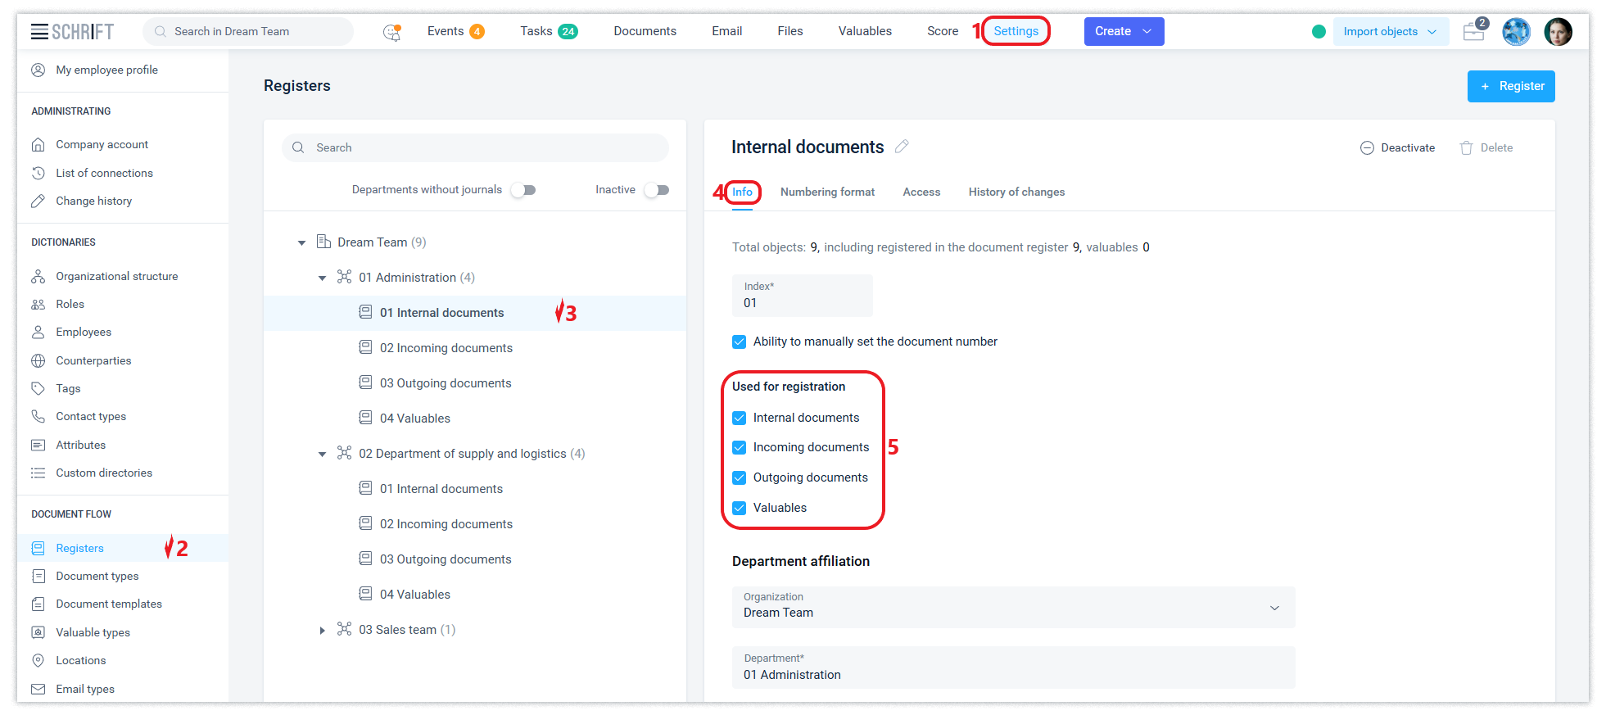Open the Organization dropdown showing Dream Team
The image size is (1606, 715).
point(1013,608)
